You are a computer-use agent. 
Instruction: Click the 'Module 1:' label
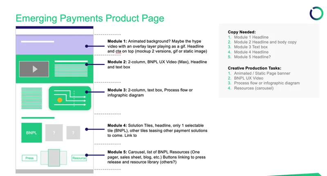coord(117,41)
